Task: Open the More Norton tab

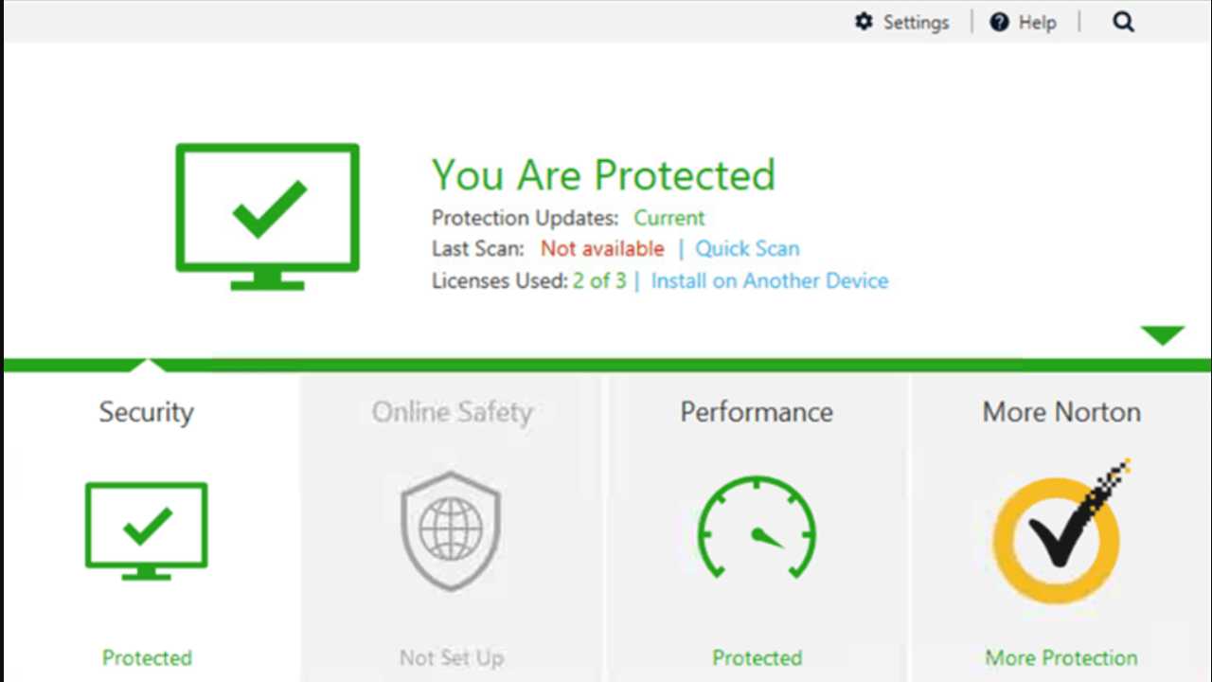Action: click(1061, 527)
